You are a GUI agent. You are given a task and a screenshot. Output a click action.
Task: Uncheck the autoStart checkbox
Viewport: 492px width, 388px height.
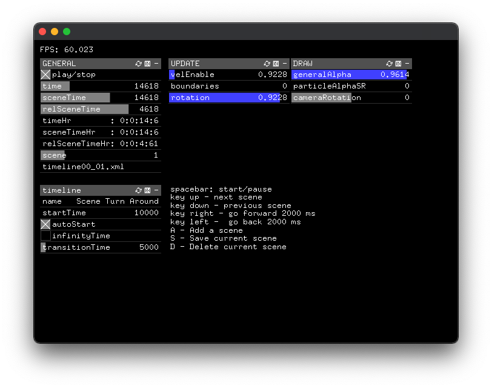45,224
